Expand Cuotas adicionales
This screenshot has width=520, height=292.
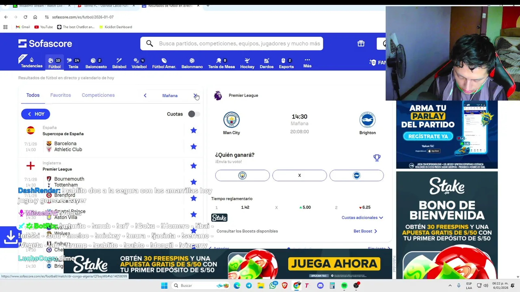(x=362, y=218)
